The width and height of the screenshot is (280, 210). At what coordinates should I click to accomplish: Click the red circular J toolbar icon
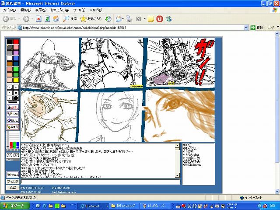click(x=159, y=19)
